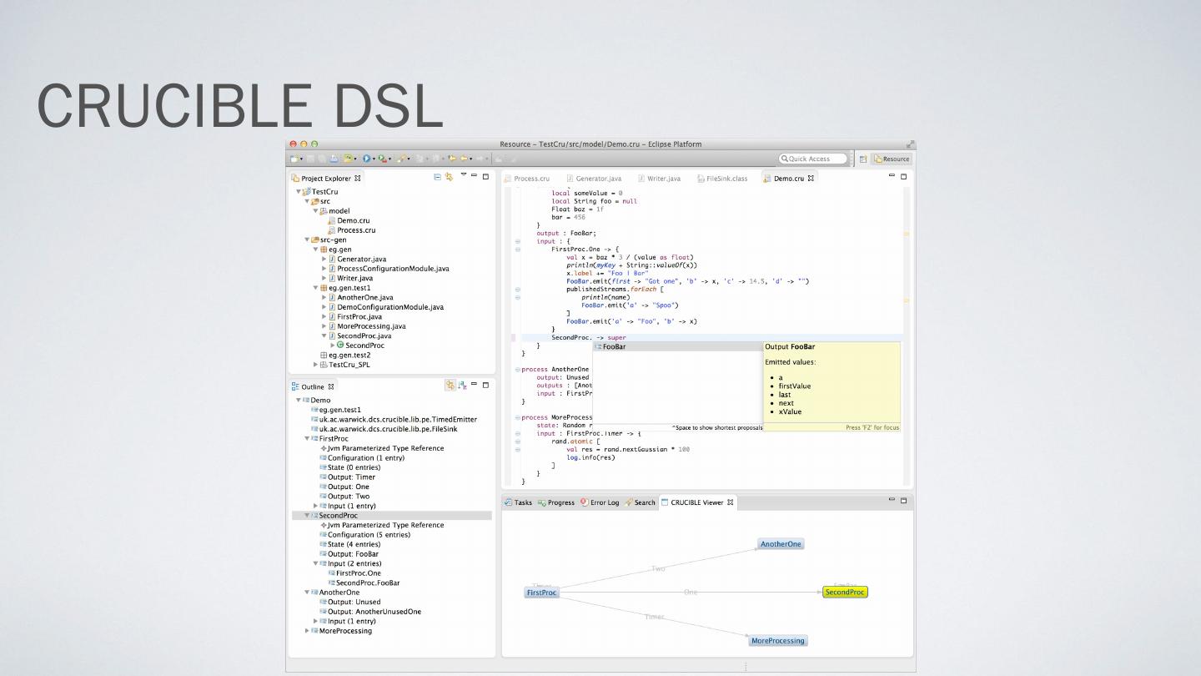Expand Generator.java in the project tree

[324, 259]
